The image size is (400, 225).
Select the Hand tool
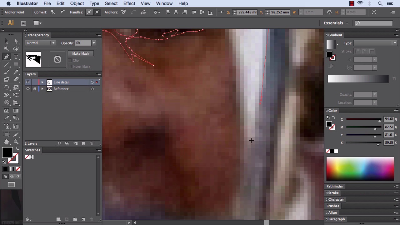[7, 142]
